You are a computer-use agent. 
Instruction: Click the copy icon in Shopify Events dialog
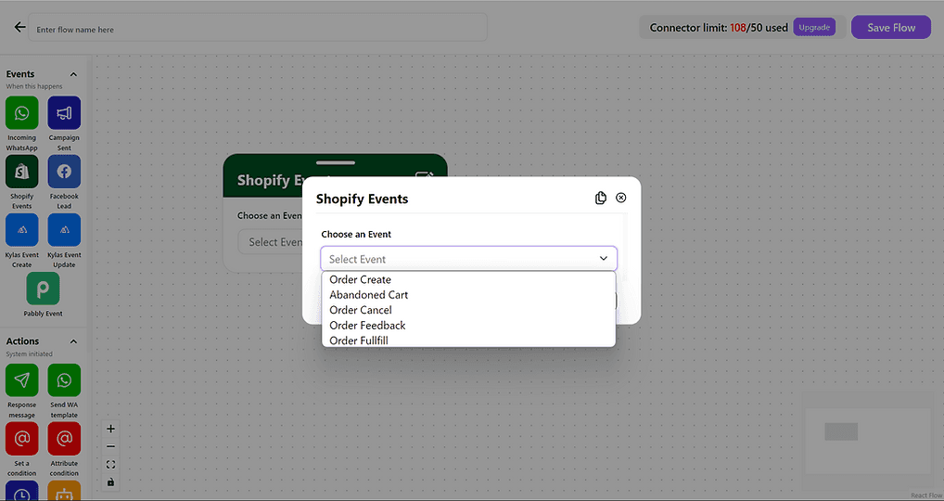pos(600,199)
